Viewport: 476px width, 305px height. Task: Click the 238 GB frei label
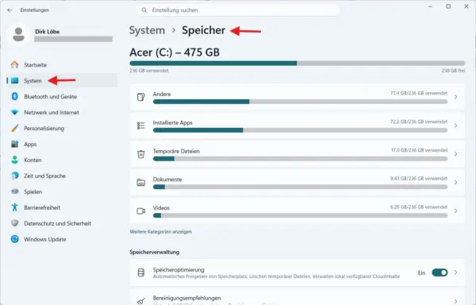tap(453, 71)
